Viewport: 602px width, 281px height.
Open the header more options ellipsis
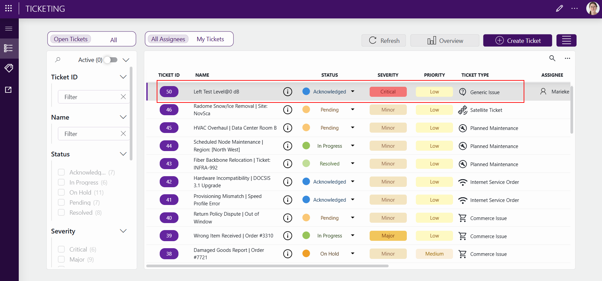point(575,8)
